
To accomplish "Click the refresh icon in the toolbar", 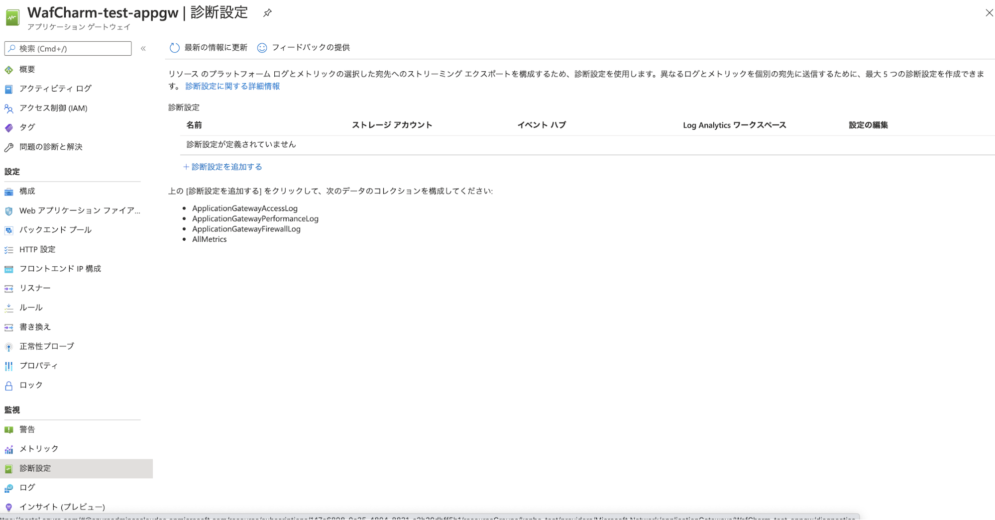I will (174, 48).
